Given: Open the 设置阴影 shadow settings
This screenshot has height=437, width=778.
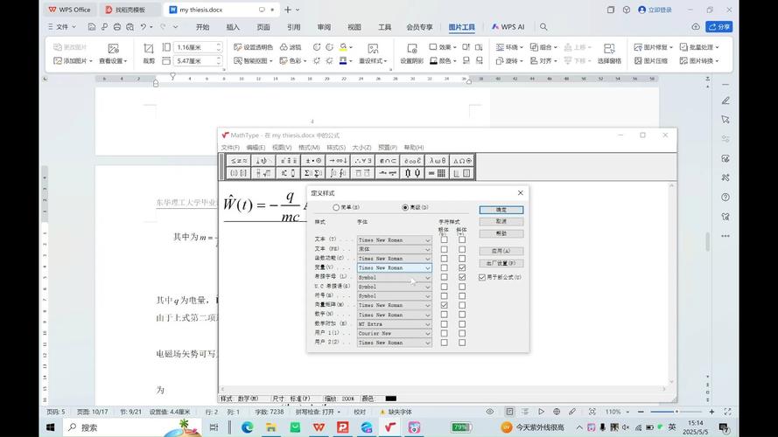Looking at the screenshot, I should (x=411, y=53).
